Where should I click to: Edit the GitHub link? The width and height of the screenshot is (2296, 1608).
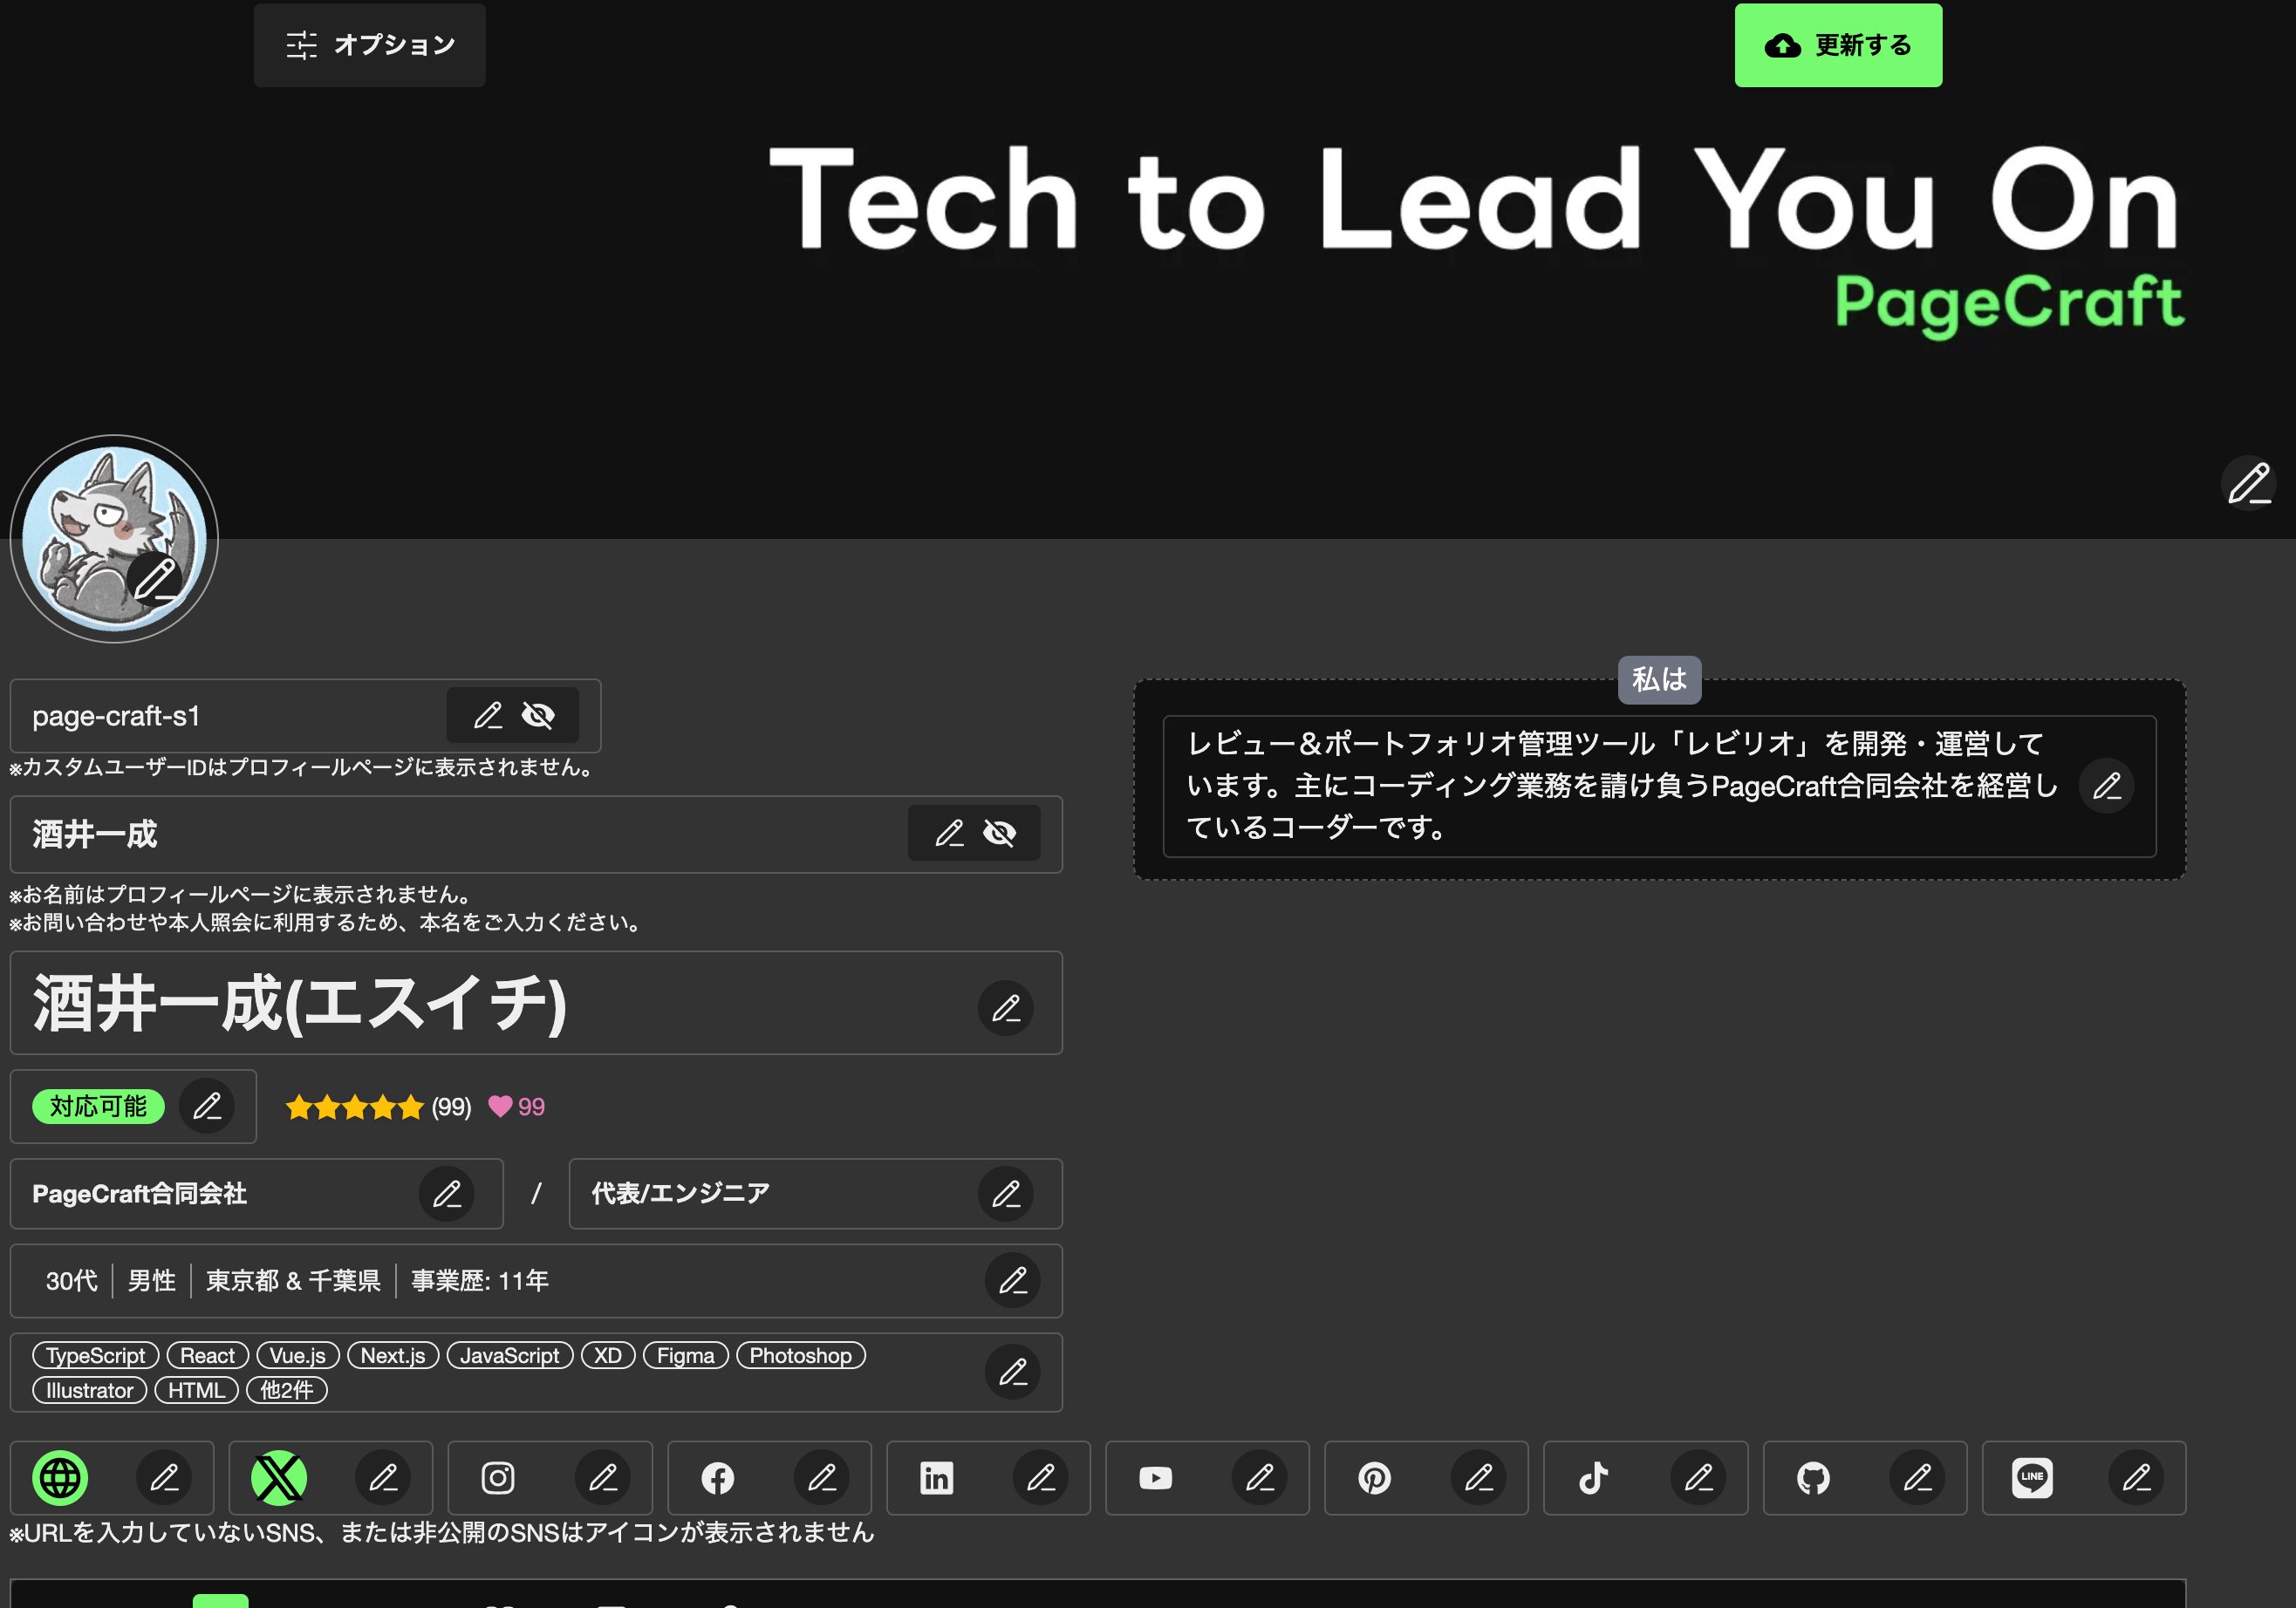(x=1917, y=1477)
